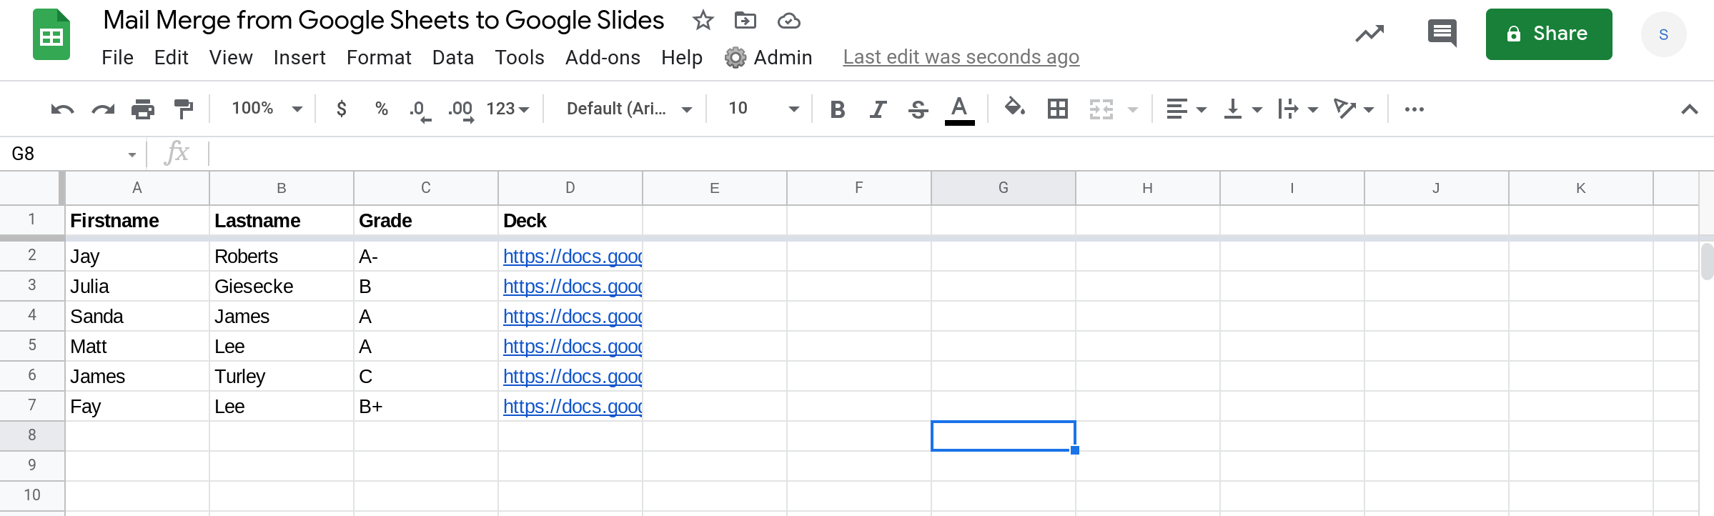This screenshot has width=1714, height=516.
Task: Open the Add-ons menu
Action: point(603,57)
